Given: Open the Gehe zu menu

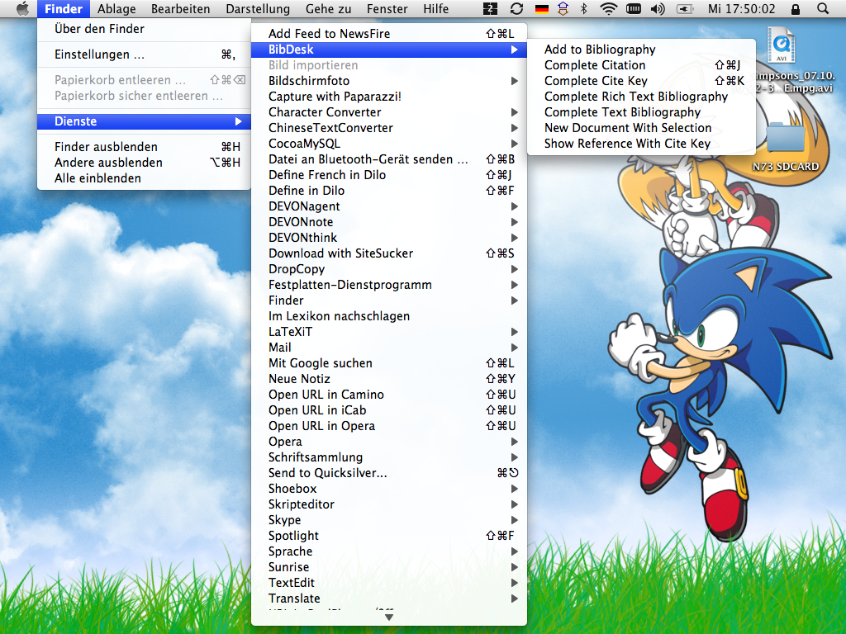Looking at the screenshot, I should 329,8.
